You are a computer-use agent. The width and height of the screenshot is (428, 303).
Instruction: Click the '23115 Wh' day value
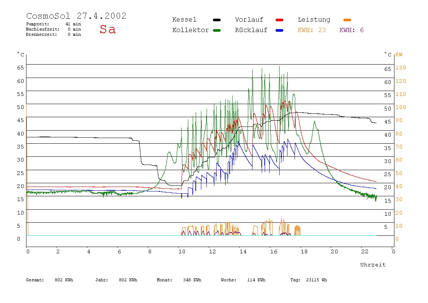(317, 280)
